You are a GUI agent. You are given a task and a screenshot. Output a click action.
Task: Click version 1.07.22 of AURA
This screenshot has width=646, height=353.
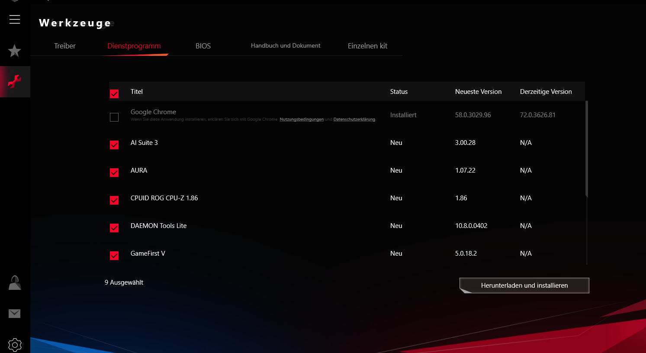465,170
